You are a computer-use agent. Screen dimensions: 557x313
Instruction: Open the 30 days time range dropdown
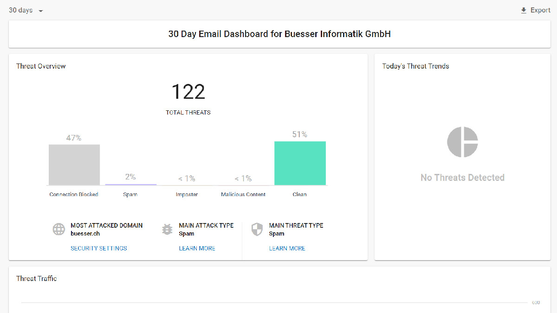(26, 10)
